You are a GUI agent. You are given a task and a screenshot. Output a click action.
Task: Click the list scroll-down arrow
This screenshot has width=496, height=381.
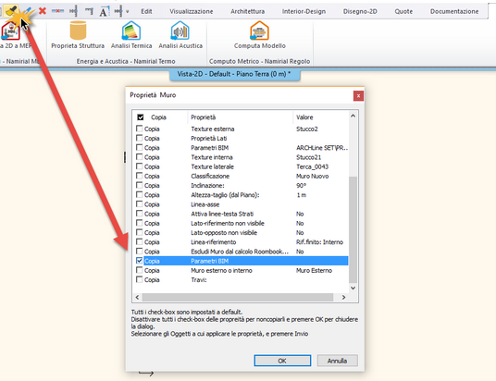tap(353, 288)
